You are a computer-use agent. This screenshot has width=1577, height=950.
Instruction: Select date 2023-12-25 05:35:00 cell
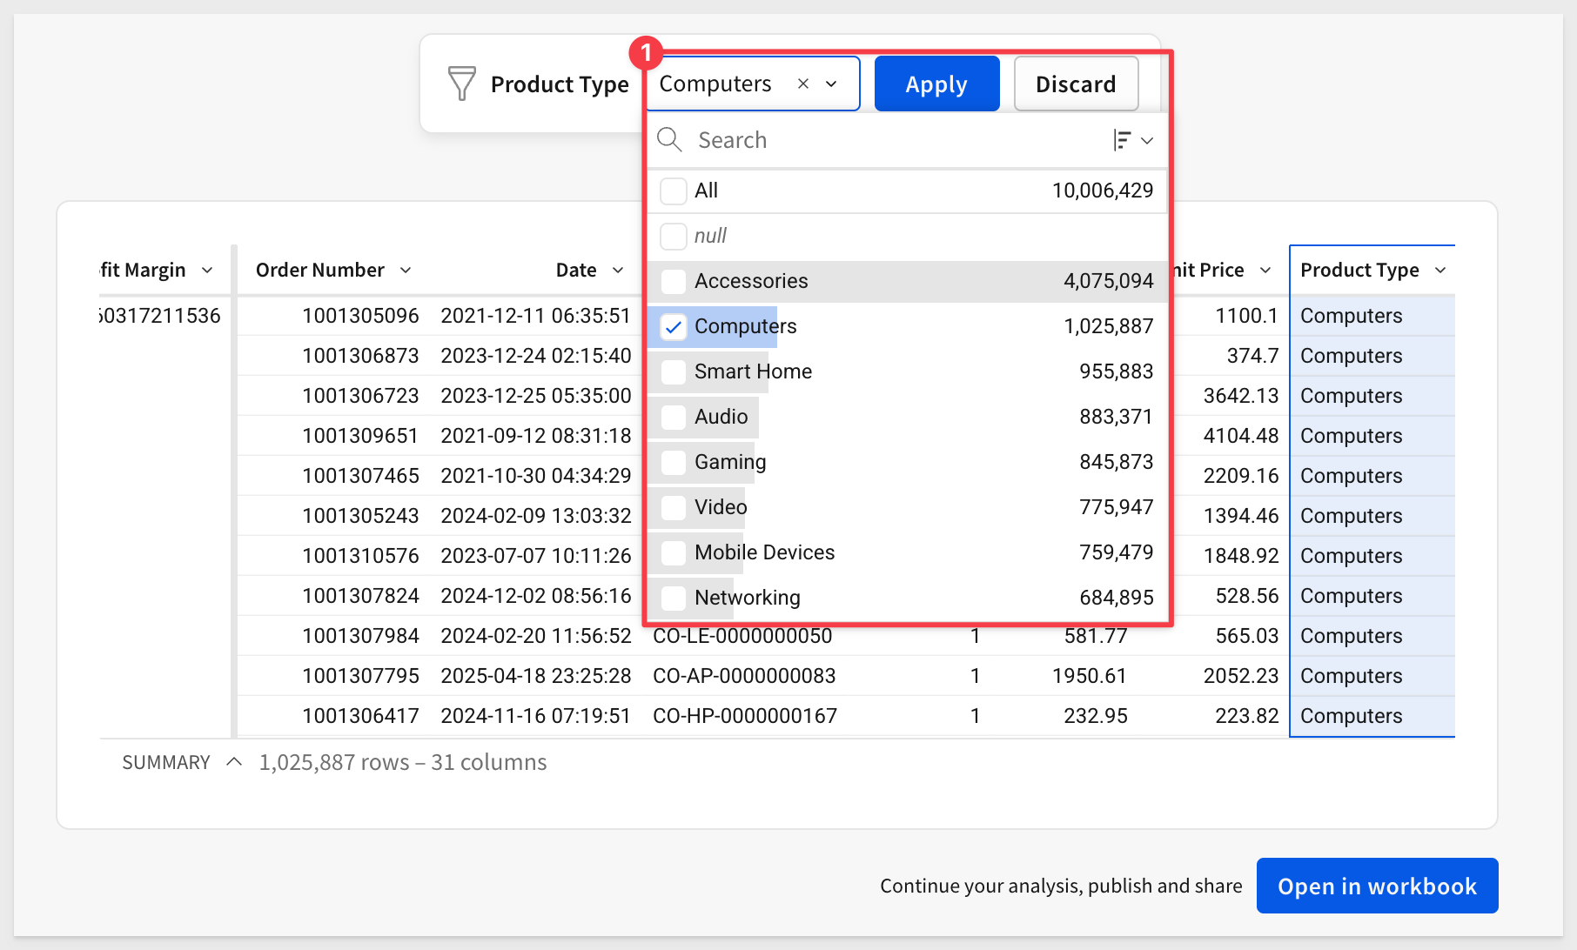(x=536, y=396)
